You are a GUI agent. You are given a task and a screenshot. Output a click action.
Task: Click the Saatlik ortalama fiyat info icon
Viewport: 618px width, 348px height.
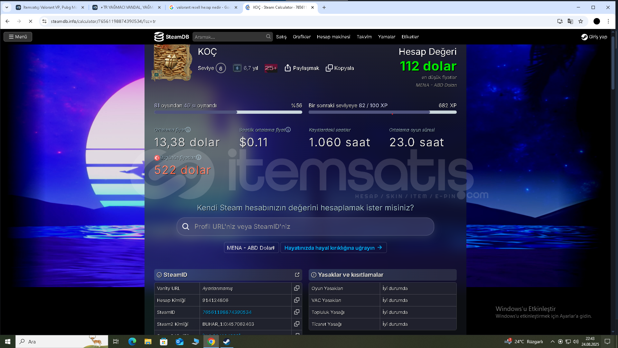tap(288, 130)
